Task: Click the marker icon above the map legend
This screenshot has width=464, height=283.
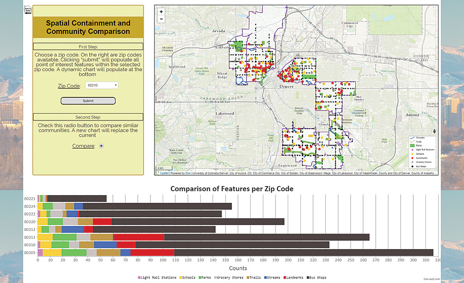Action: point(434,130)
